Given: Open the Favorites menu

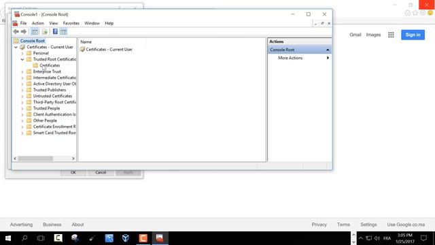Looking at the screenshot, I should (71, 23).
